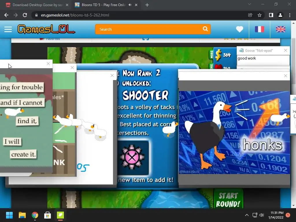296x222 pixels.
Task: Close the looking for trouble meme window
Action: (48, 64)
